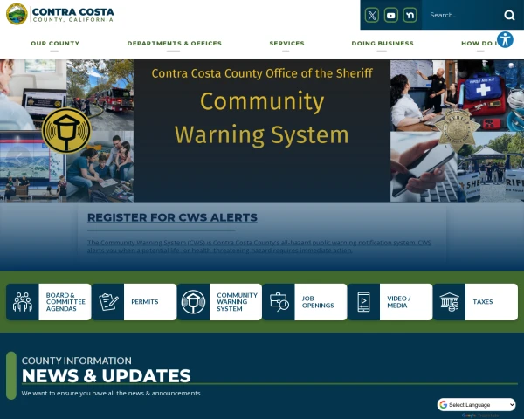Image resolution: width=524 pixels, height=419 pixels.
Task: Open the Video / Media quick link
Action: [x=390, y=302]
